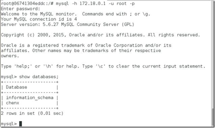Click 'Oracle Corporation' in trademark notice
The image size is (215, 128).
coord(119,45)
